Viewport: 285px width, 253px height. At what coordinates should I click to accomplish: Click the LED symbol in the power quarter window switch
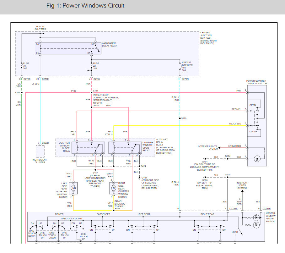click(257, 159)
